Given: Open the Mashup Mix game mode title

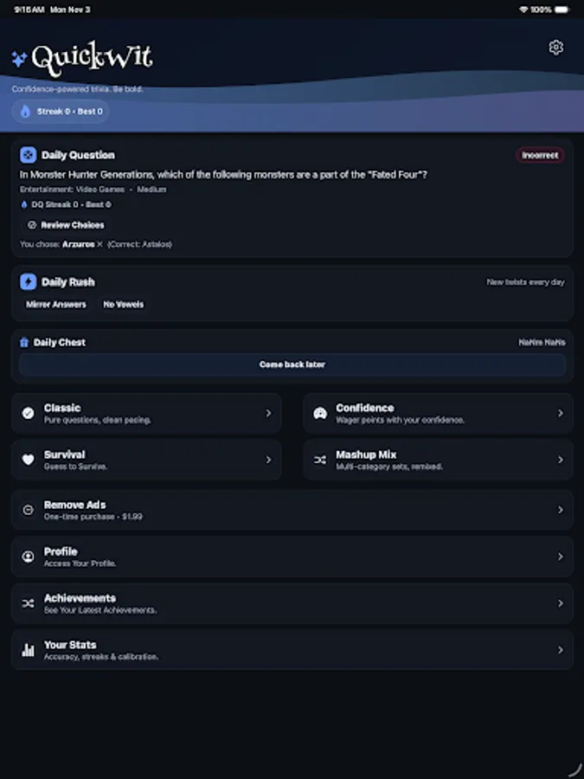Looking at the screenshot, I should 366,454.
